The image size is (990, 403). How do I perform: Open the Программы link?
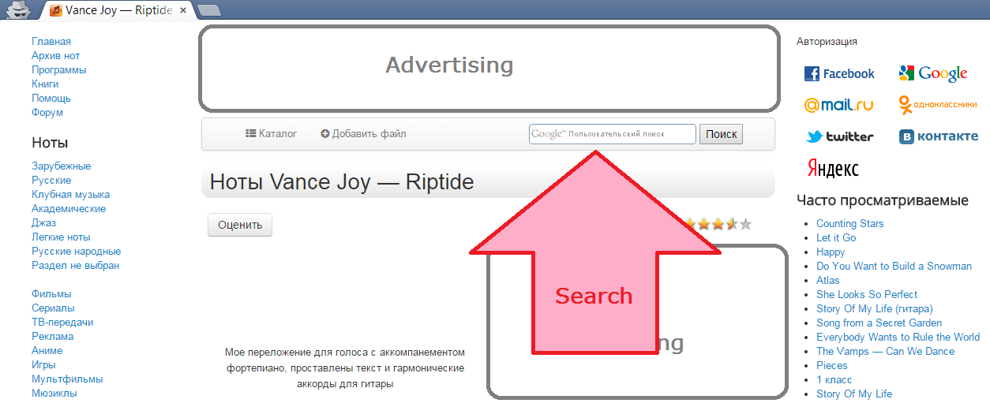point(59,70)
